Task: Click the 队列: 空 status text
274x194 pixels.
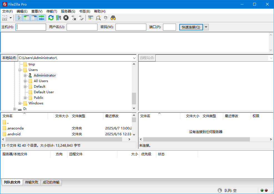Action: click(x=230, y=190)
